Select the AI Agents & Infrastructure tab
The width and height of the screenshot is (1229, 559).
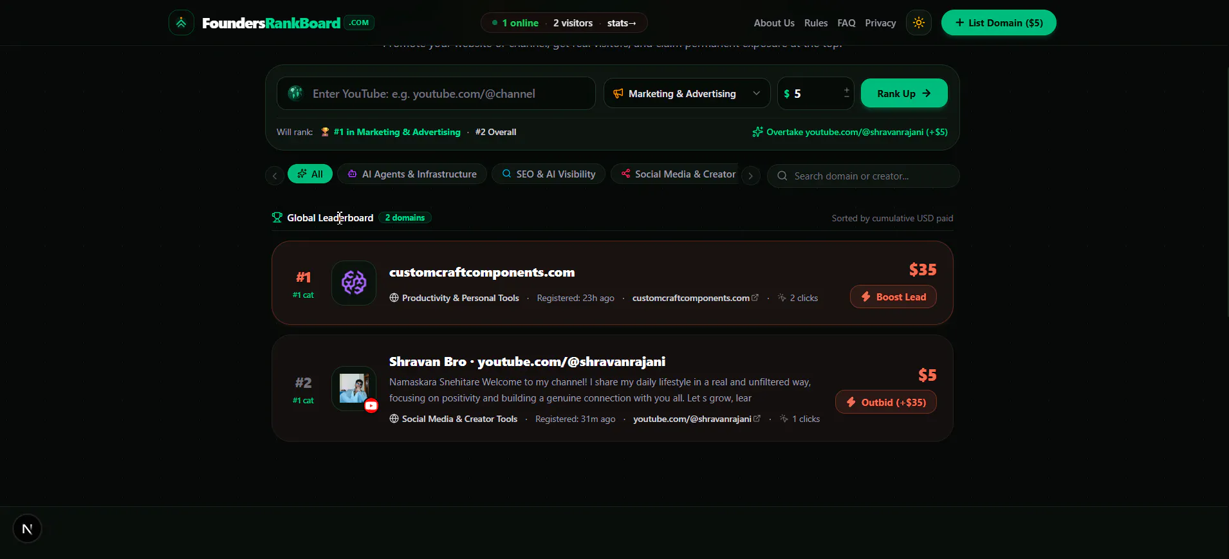click(412, 174)
